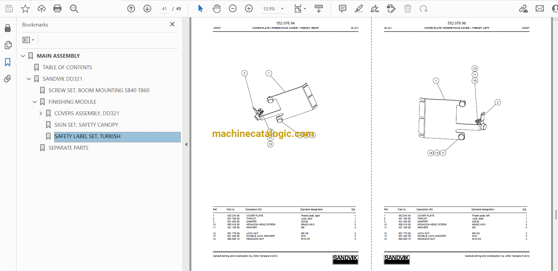558x271 pixels.
Task: Open the bookmarks options menu dropdown
Action: [x=28, y=40]
